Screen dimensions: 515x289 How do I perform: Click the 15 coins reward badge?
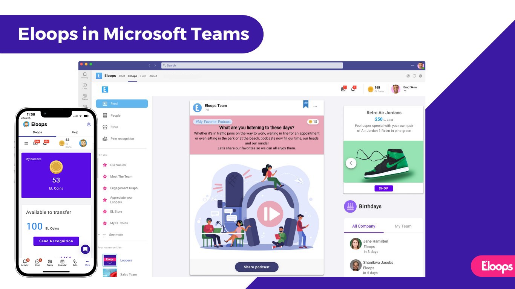313,122
